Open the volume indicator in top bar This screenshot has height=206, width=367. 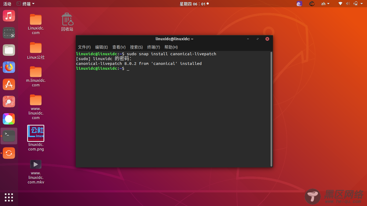pyautogui.click(x=348, y=4)
